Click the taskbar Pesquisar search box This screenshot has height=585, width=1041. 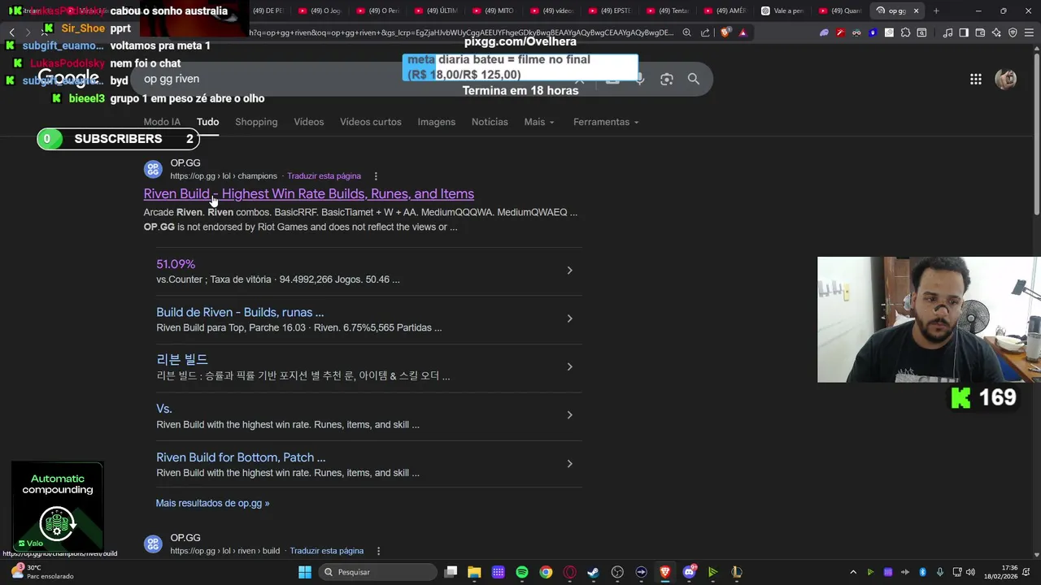click(x=377, y=572)
